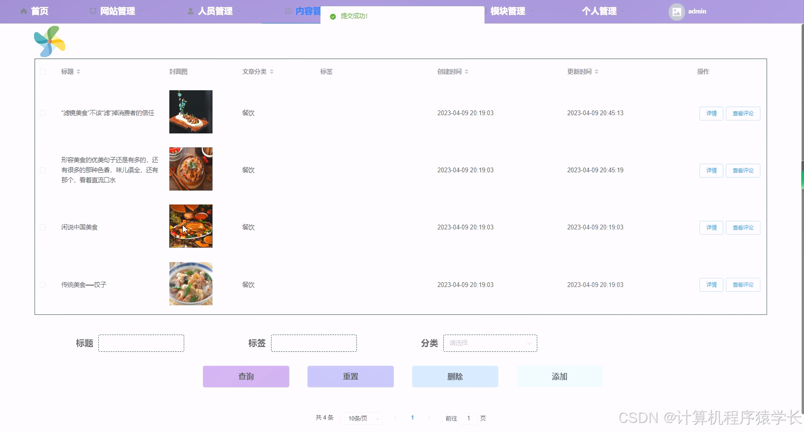Go to next page arrow
This screenshot has width=804, height=432.
coord(429,418)
